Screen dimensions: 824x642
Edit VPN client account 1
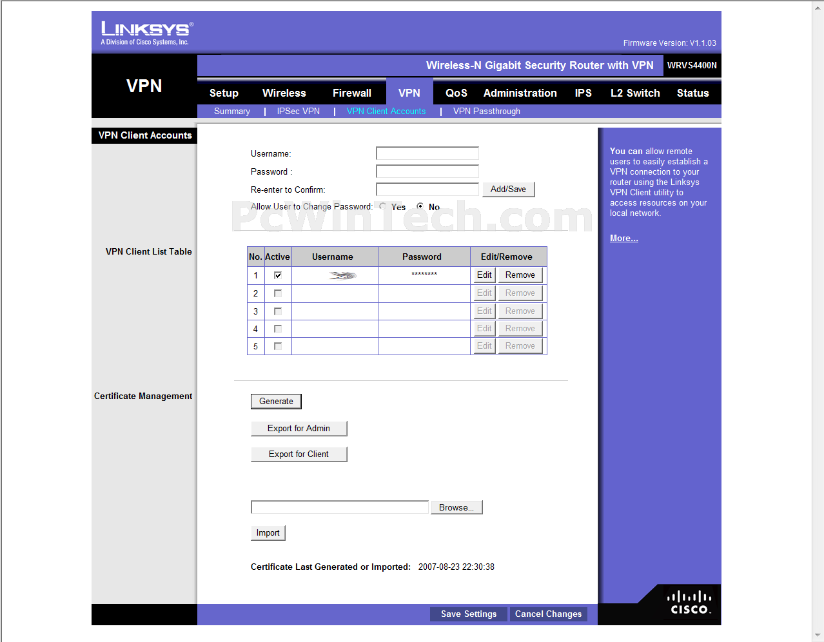484,275
